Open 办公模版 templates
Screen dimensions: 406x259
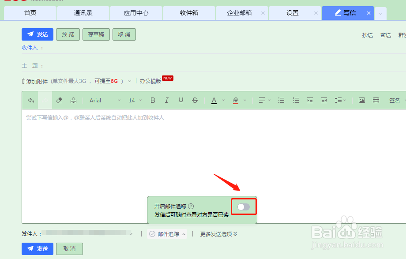tap(150, 81)
